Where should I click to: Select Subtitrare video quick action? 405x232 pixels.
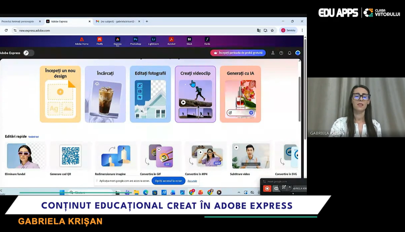[x=250, y=159]
